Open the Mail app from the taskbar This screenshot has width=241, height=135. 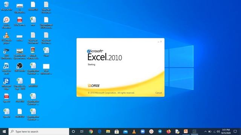[125, 132]
